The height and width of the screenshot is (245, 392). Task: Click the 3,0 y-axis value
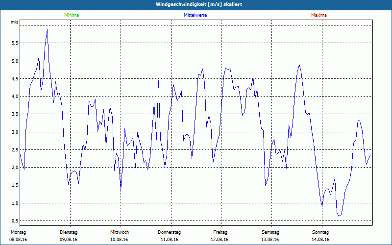click(x=15, y=132)
